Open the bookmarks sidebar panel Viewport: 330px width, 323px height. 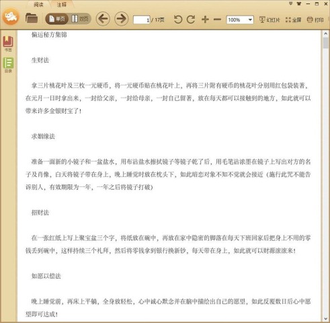[x=8, y=44]
